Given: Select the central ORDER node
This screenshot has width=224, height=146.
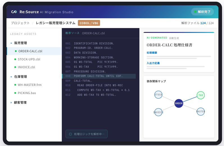Looking at the screenshot, I should 179,103.
